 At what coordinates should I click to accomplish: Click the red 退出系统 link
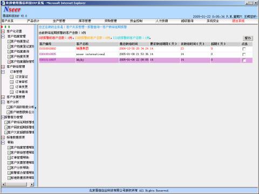tap(238, 21)
